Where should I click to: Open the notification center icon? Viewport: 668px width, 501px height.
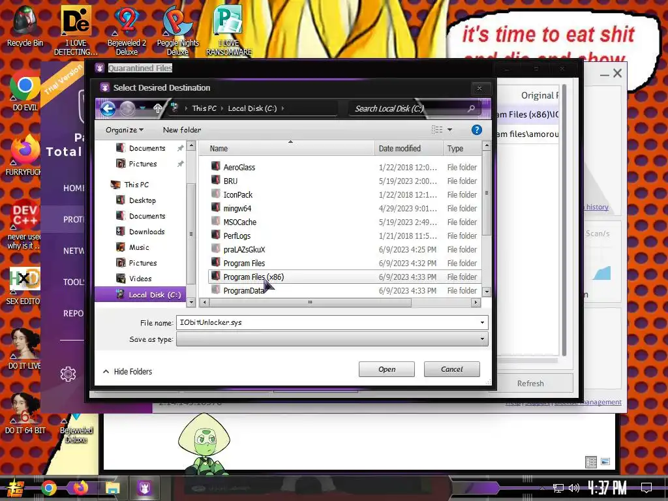[x=646, y=488]
